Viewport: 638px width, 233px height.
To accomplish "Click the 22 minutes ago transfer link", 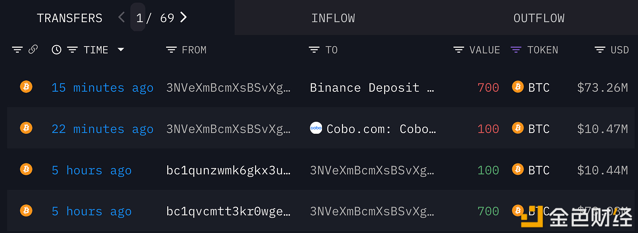I will point(102,129).
